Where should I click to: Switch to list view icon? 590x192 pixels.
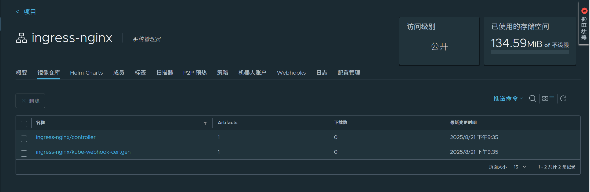coord(552,98)
